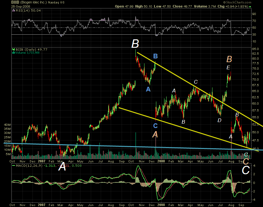Click the green up-triangle after the Chg value
Viewport: 263px width, 207px height.
click(x=250, y=7)
